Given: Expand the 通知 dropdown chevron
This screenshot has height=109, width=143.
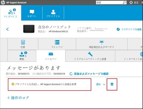Looking at the screenshot, I should (104, 84).
